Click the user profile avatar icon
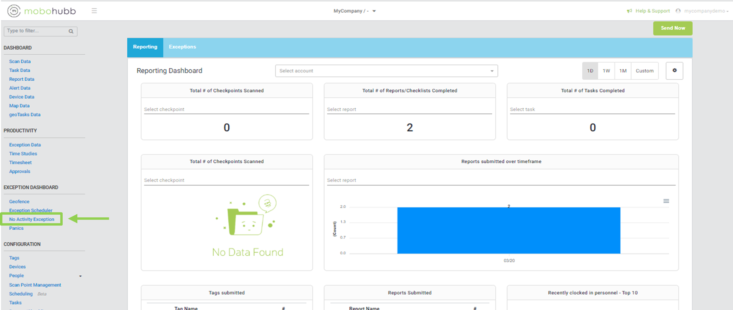Viewport: 733px width, 310px height. [678, 11]
